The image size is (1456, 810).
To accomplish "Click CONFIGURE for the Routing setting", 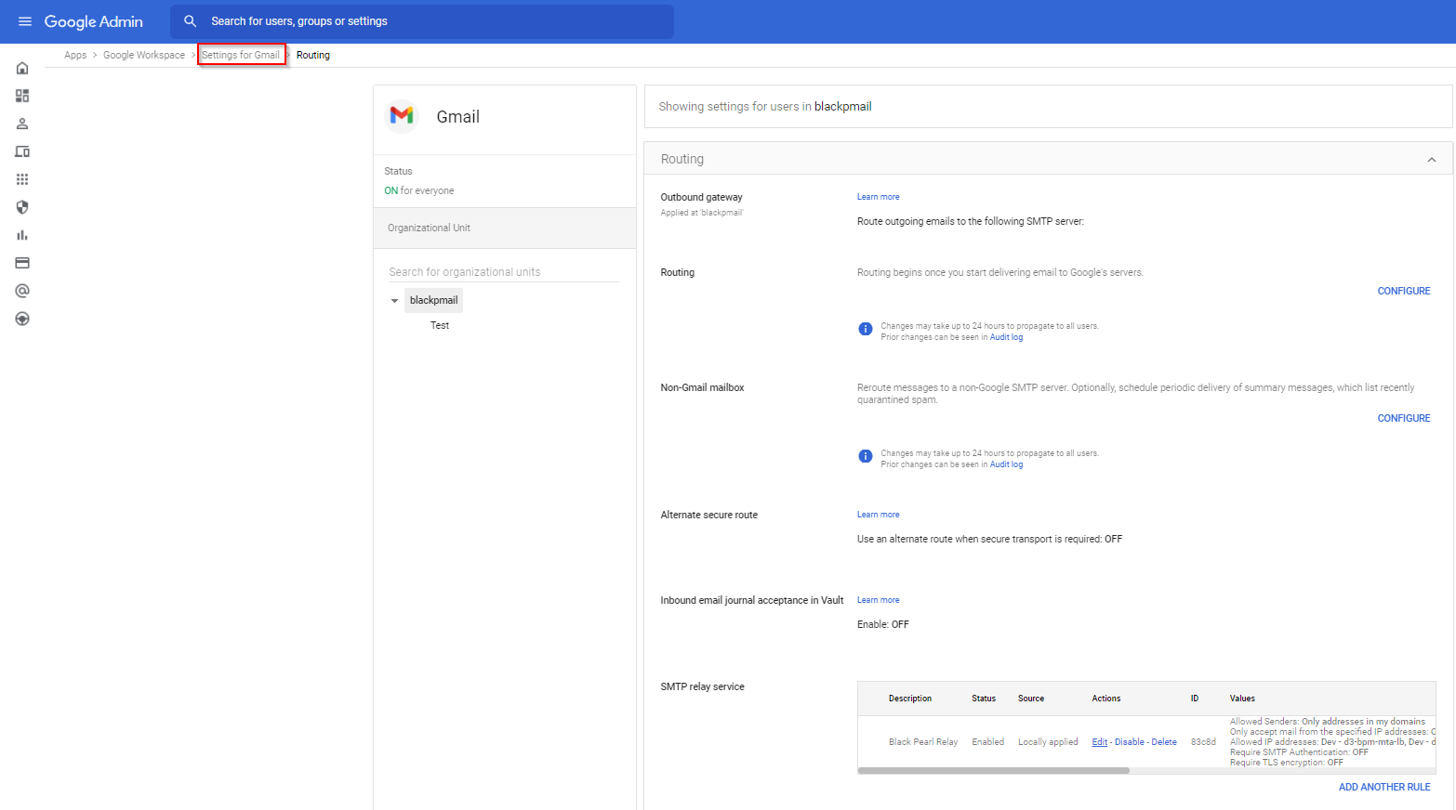I will click(1403, 291).
